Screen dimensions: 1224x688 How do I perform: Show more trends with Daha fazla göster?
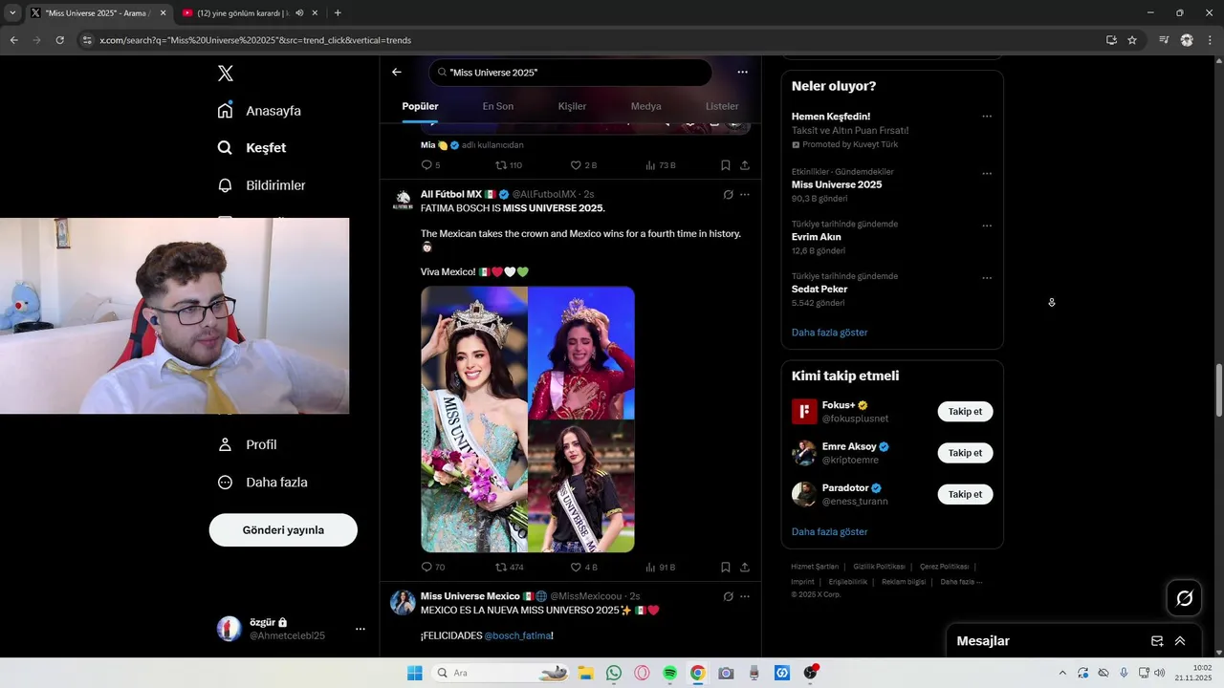coord(829,333)
